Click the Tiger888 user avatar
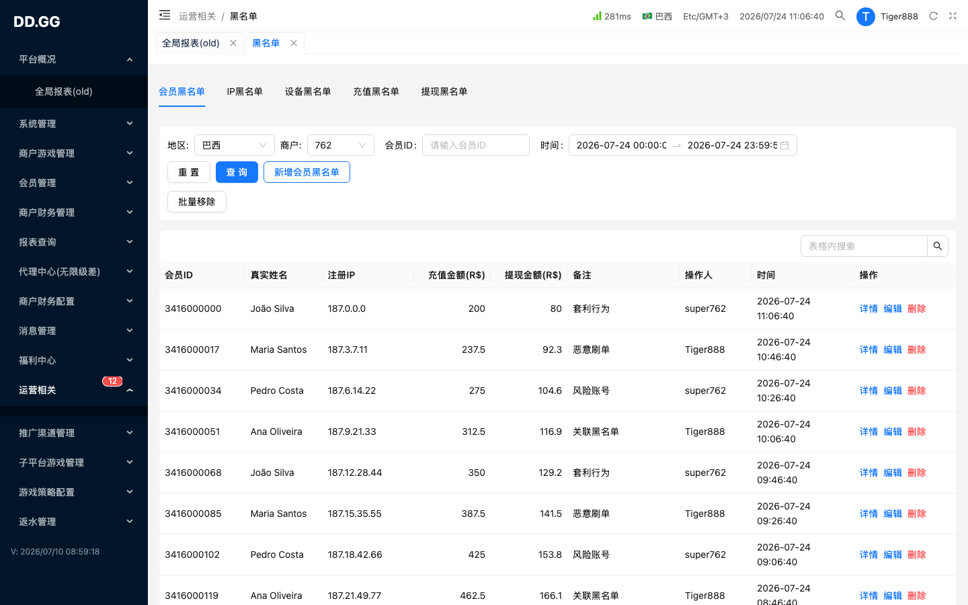This screenshot has height=605, width=968. 865,17
